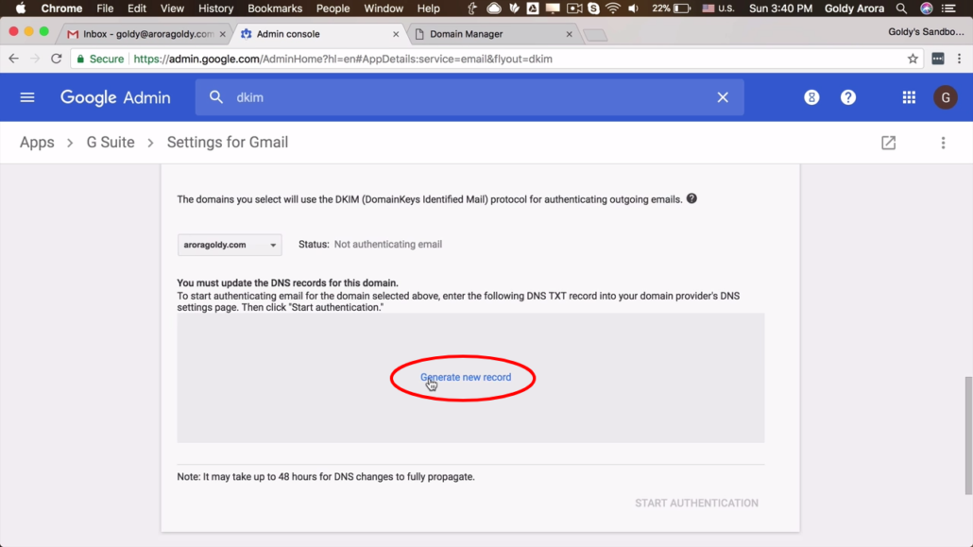Go to Apps breadcrumb
973x547 pixels.
pos(37,143)
